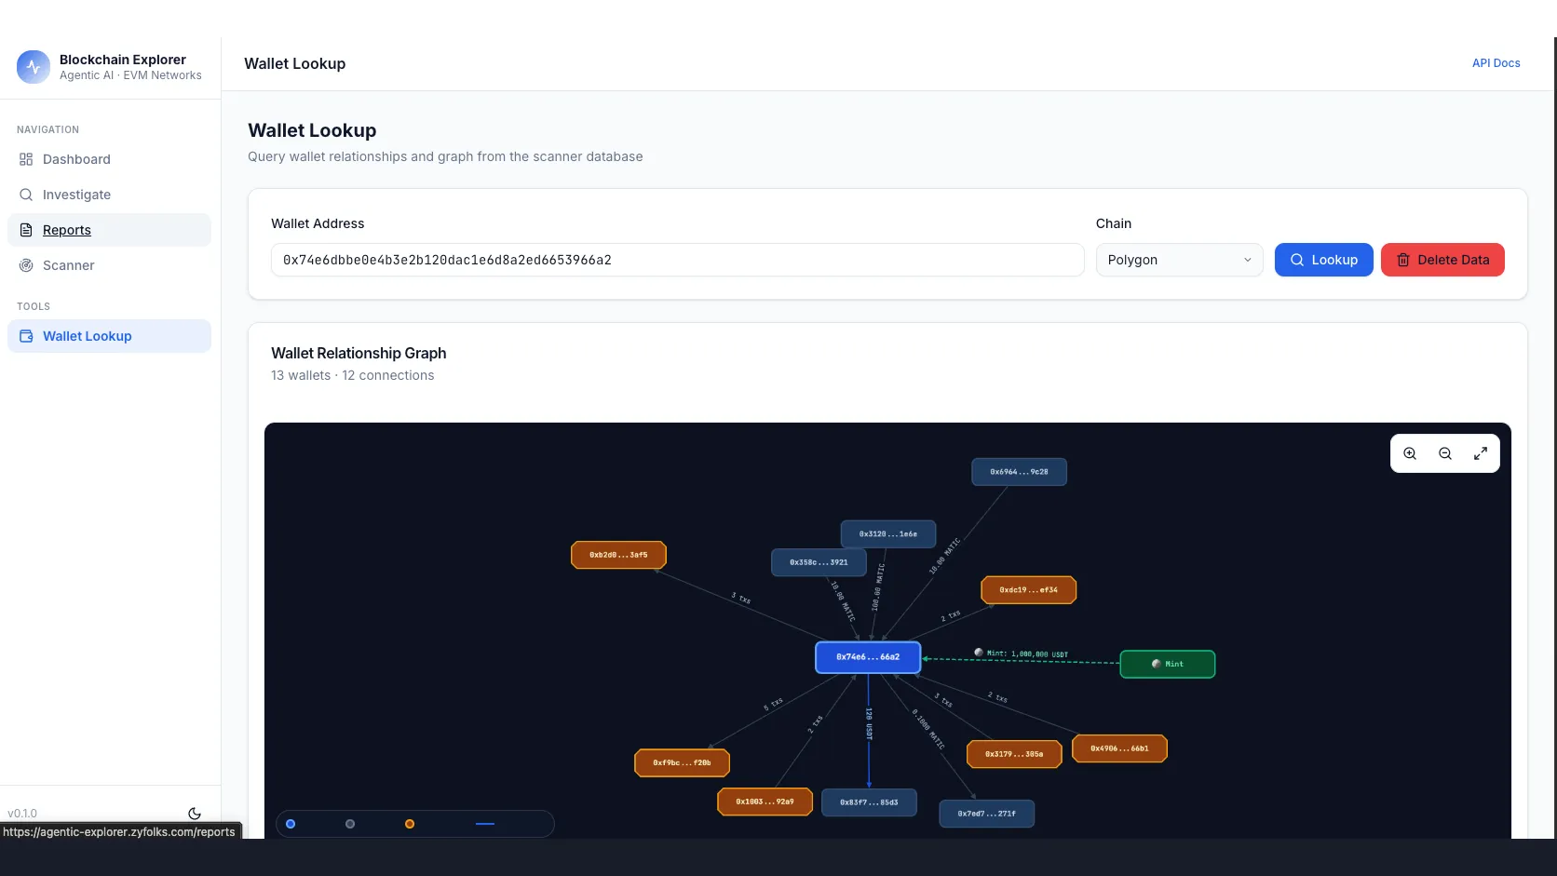Image resolution: width=1557 pixels, height=876 pixels.
Task: Zoom in on the relationship graph
Action: [x=1410, y=453]
